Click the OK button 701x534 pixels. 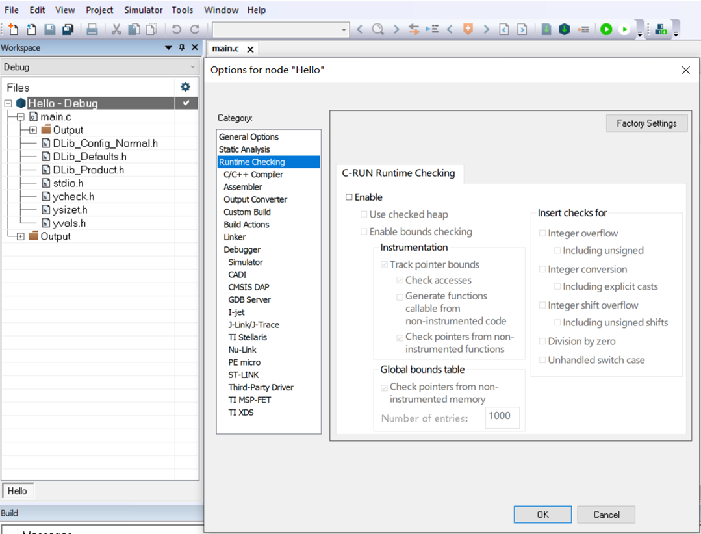(x=542, y=515)
